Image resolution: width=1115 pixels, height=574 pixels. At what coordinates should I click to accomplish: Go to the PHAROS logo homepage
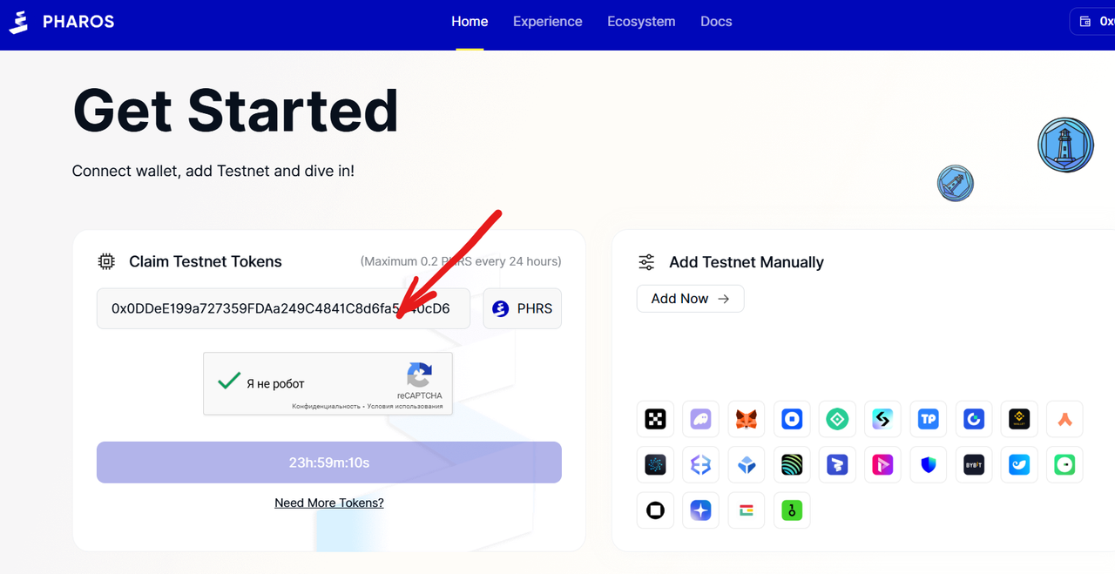coord(61,22)
